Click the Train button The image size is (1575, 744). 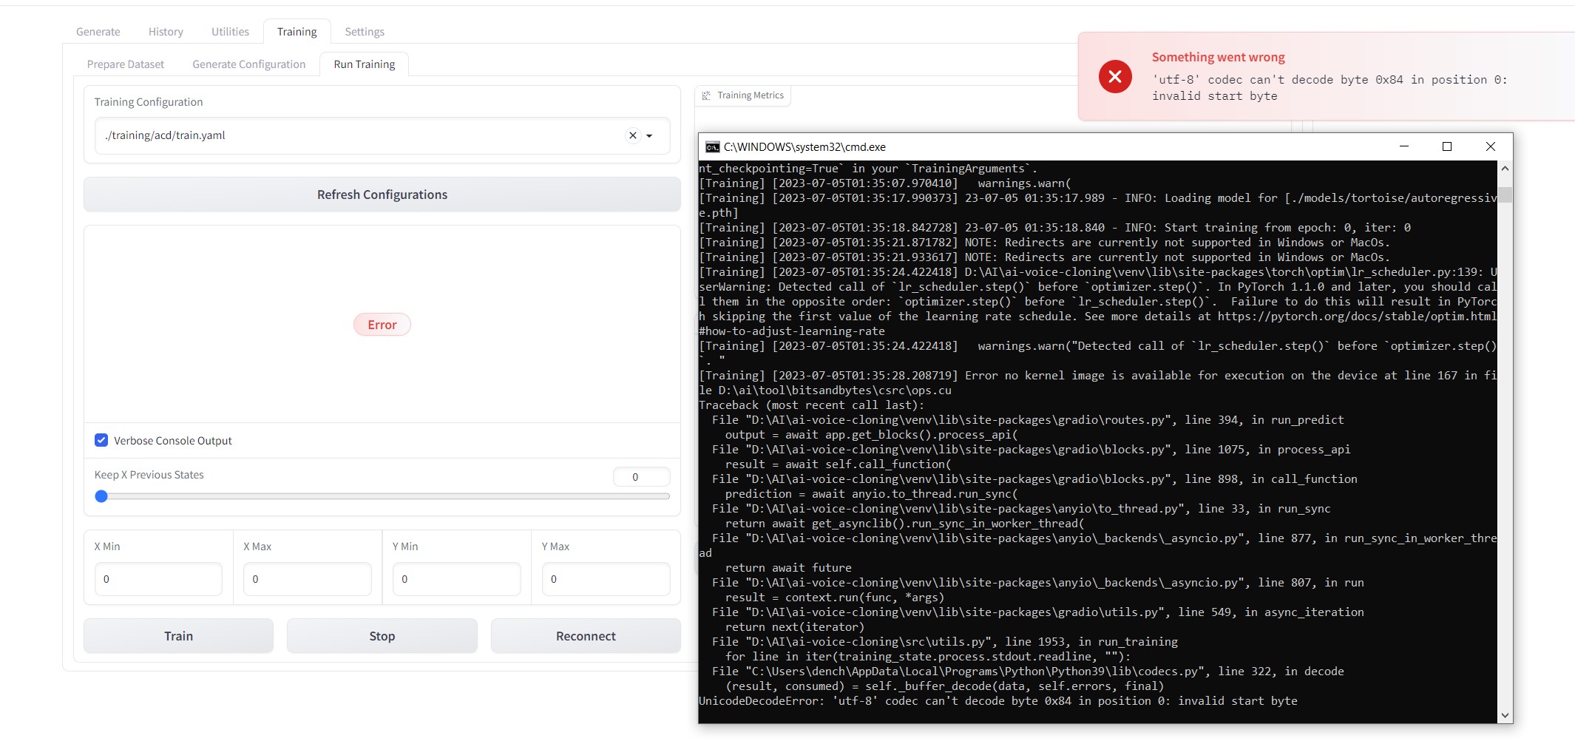point(178,636)
